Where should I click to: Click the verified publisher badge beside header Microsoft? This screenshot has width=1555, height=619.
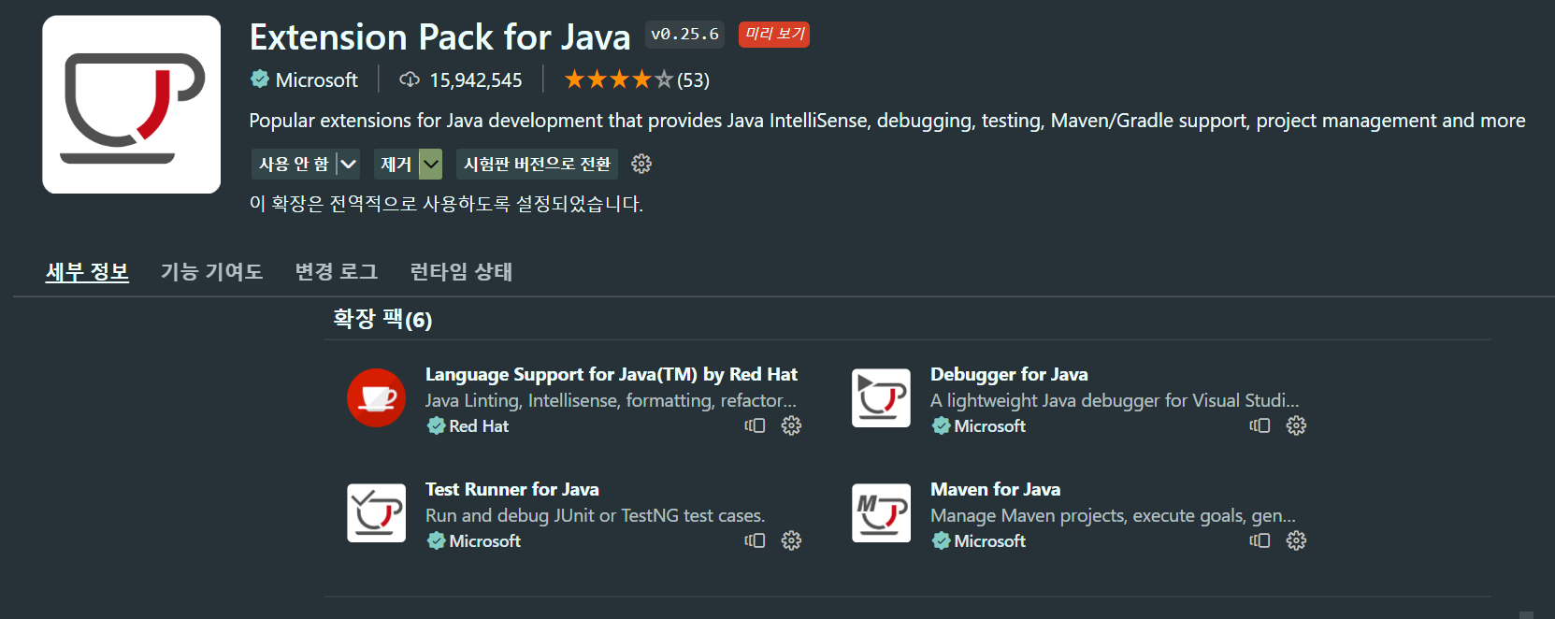tap(260, 79)
